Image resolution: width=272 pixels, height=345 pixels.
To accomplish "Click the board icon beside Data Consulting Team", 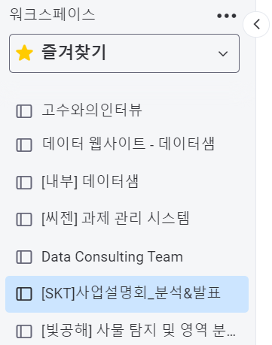I will click(24, 257).
